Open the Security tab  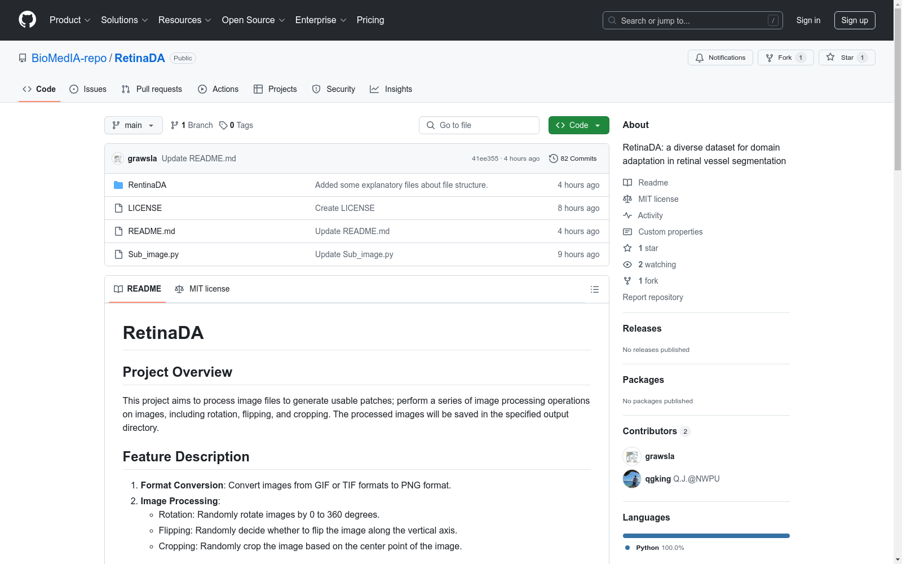(334, 89)
